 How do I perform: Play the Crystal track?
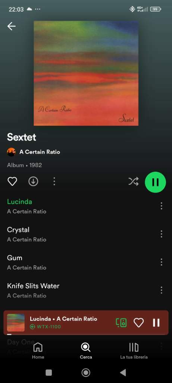[80, 234]
